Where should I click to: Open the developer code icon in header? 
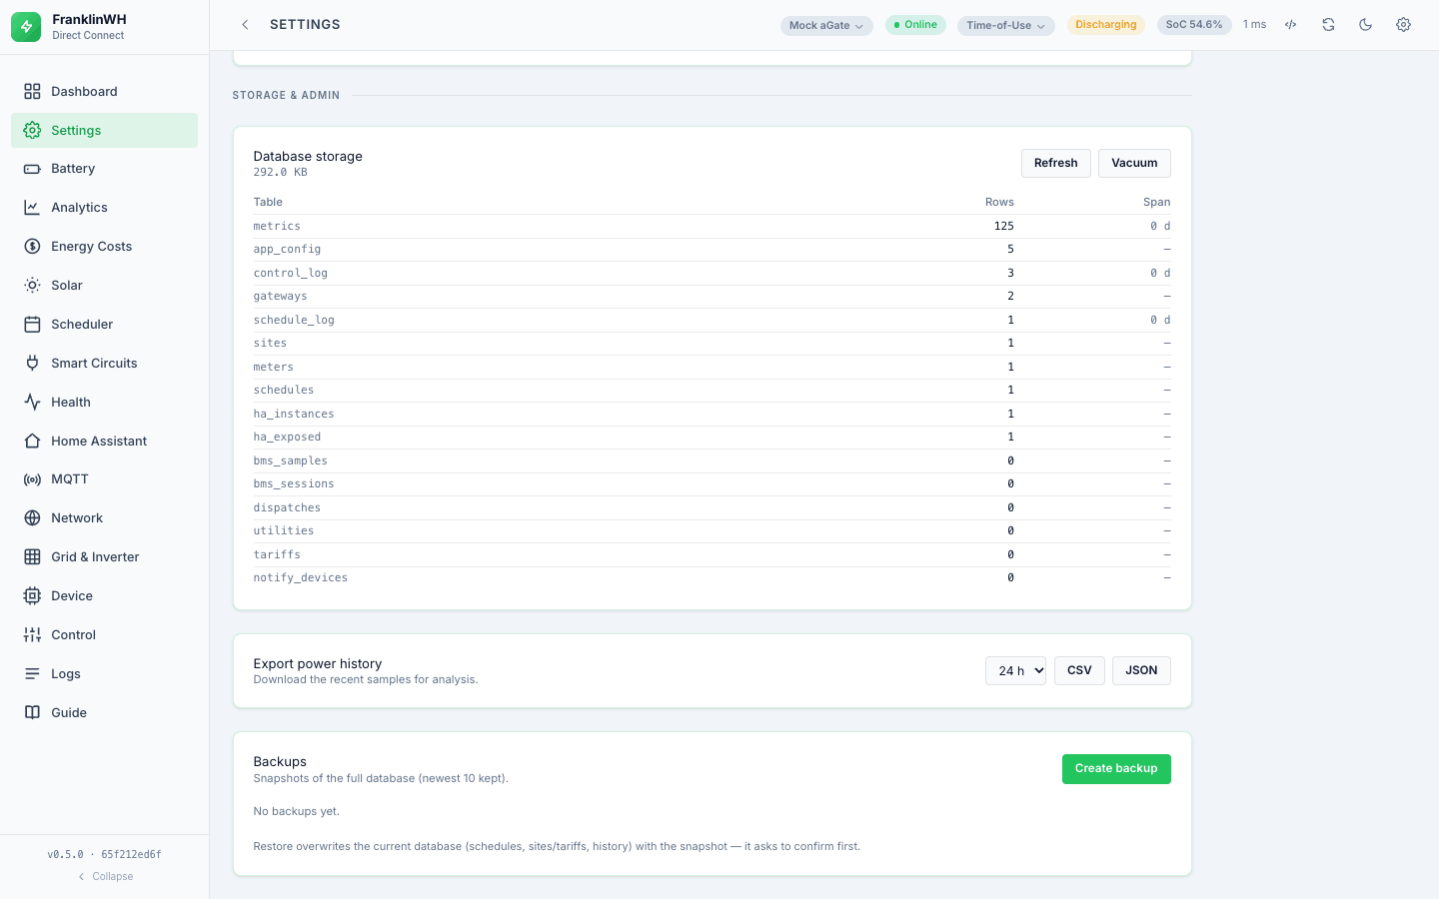tap(1291, 25)
